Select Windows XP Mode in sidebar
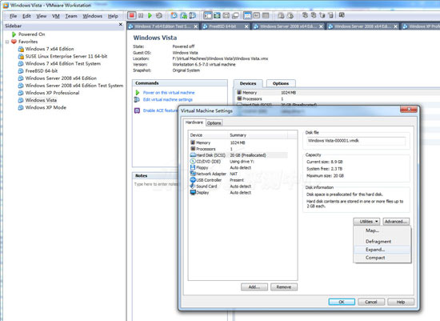 46,107
